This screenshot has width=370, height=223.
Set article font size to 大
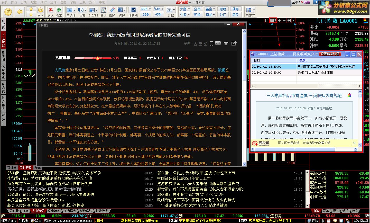[x=195, y=43]
